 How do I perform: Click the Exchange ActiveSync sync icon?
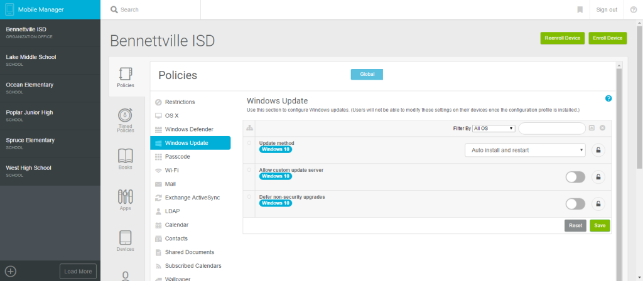[158, 198]
